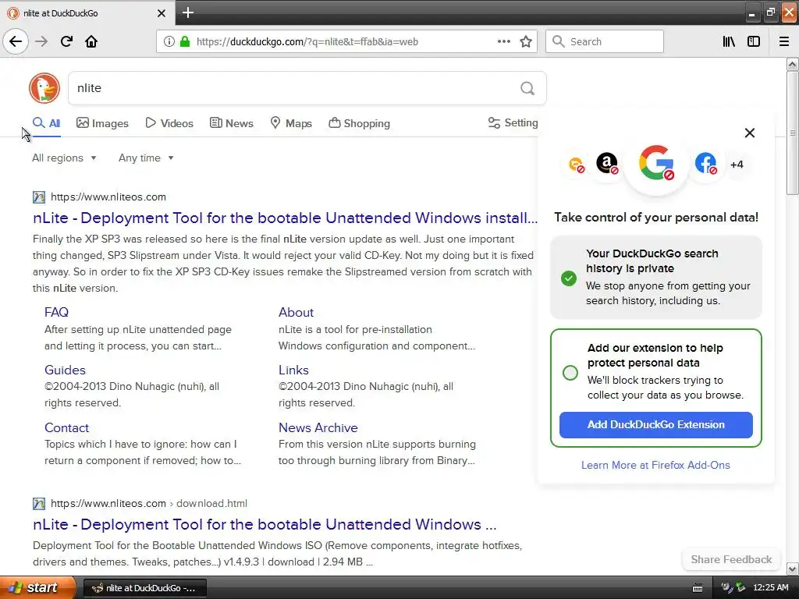Click the page vertical scrollbar thumb

pos(792,133)
